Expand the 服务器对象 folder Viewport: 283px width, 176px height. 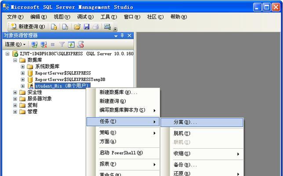15,99
